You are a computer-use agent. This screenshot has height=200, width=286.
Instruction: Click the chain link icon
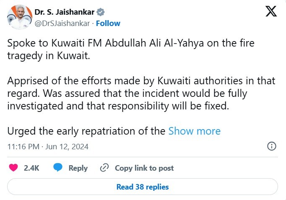104,168
